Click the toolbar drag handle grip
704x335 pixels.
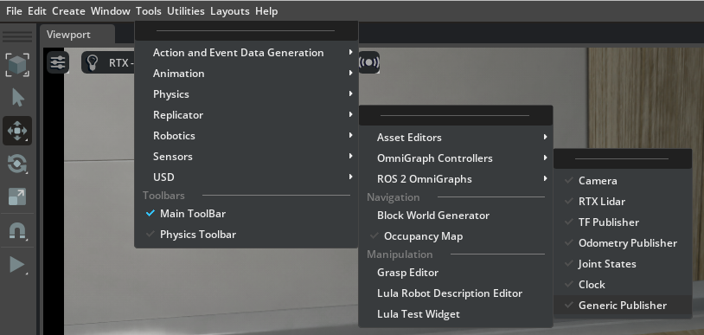point(17,36)
